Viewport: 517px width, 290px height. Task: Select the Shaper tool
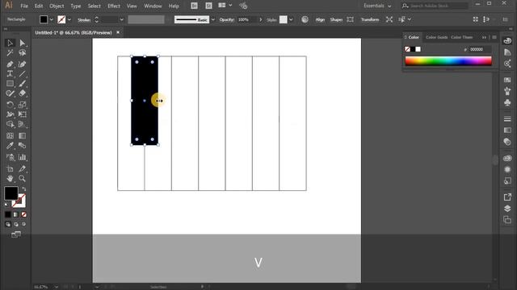(x=10, y=93)
